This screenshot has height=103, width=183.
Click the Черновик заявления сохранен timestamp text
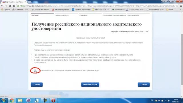129,32
